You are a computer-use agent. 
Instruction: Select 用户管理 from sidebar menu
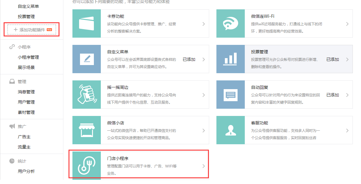coord(26,102)
